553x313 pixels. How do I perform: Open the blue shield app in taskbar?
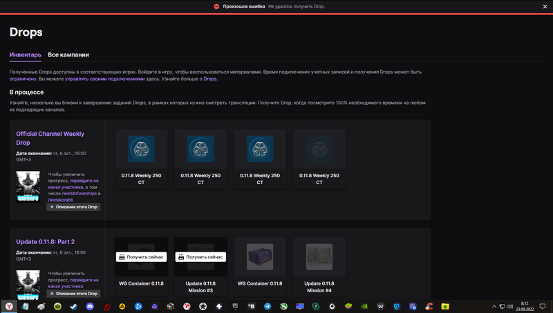[x=397, y=306]
